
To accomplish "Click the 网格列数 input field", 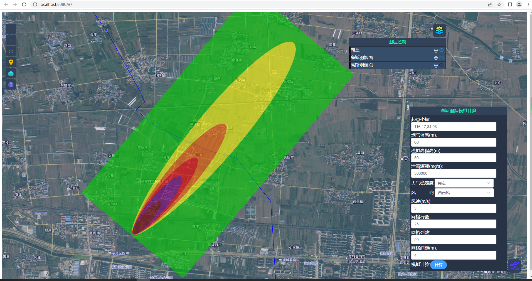I will pyautogui.click(x=454, y=240).
